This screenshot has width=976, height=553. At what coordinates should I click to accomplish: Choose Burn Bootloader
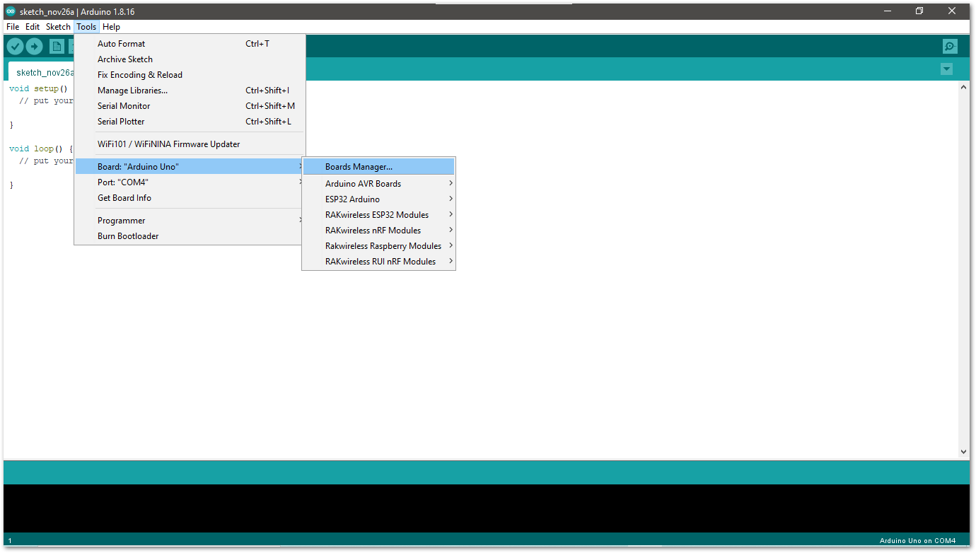190,236
